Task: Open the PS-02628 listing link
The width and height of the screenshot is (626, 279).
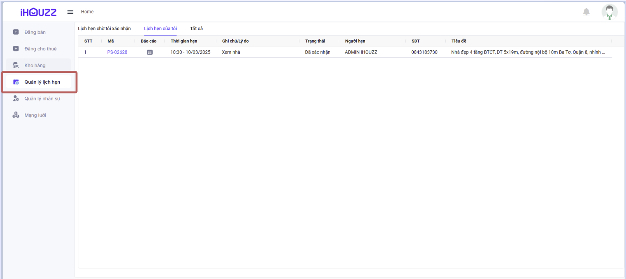Action: [x=117, y=52]
